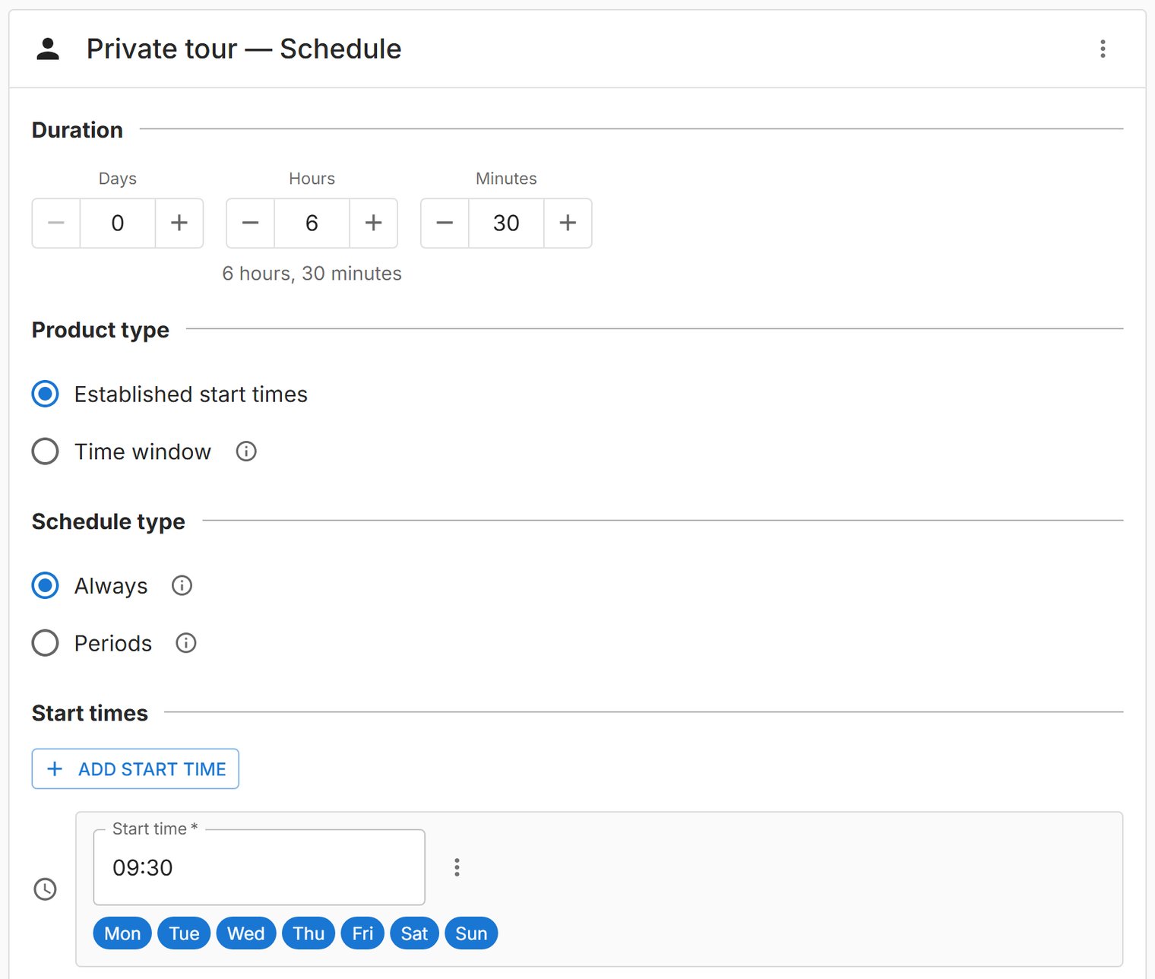Click the Days number field
Screen dimensions: 1155x979
(x=118, y=223)
